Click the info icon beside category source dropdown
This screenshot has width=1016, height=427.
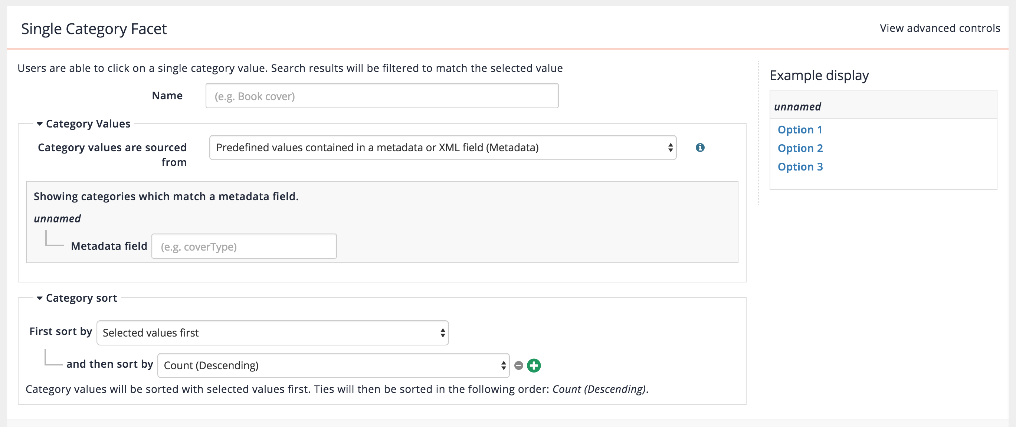coord(700,148)
